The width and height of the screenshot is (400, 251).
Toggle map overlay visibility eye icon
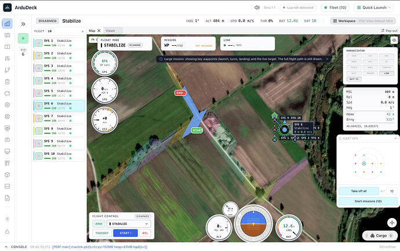[x=394, y=40]
